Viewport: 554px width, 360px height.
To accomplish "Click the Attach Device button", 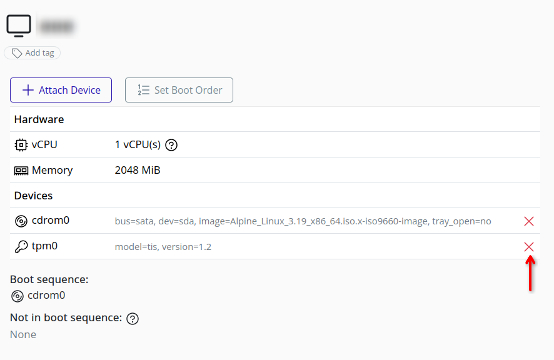I will [x=61, y=90].
